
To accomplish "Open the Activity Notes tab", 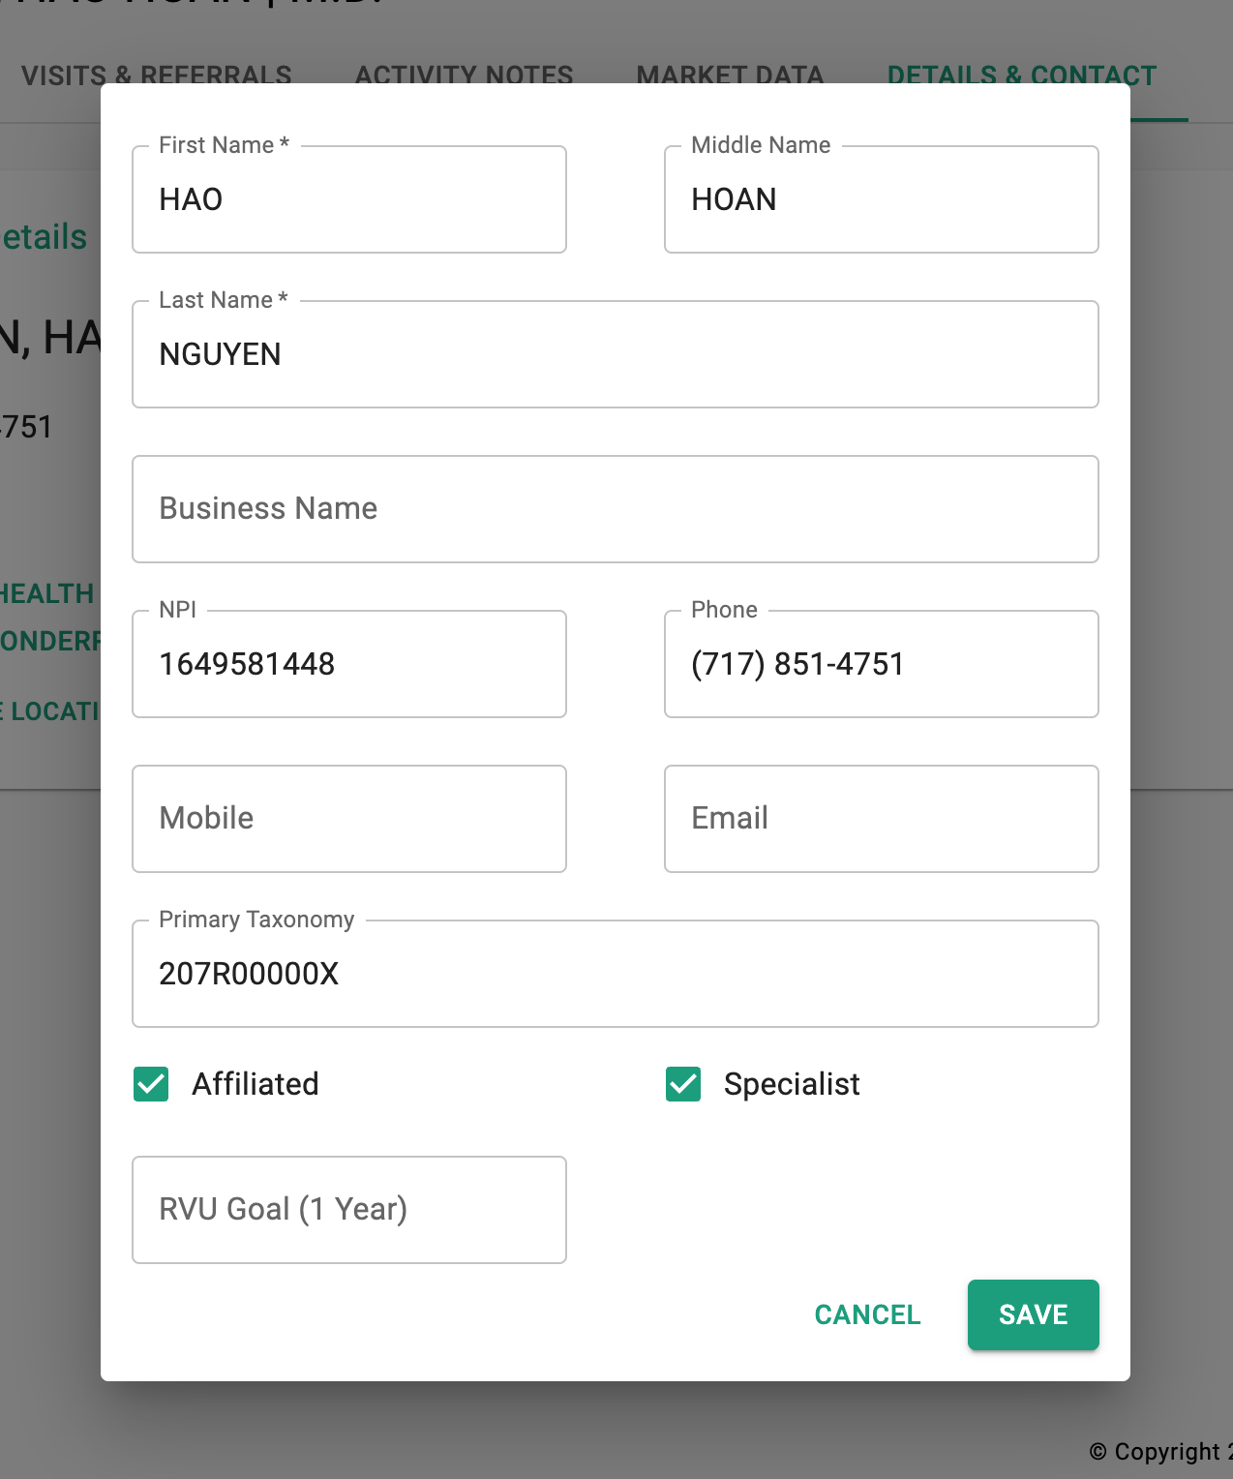I will pyautogui.click(x=465, y=75).
